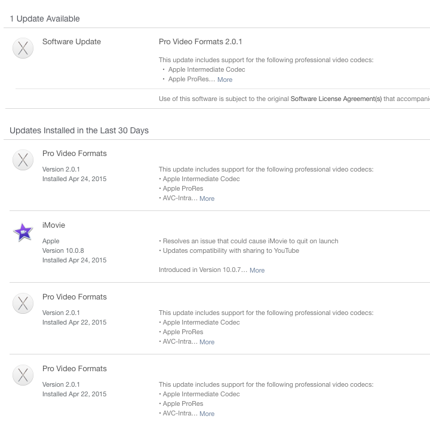
Task: Click the Apple developer name under iMovie
Action: 51,241
